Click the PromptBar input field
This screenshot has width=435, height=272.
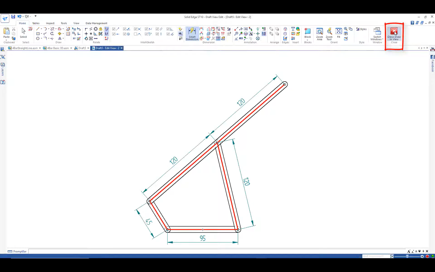pyautogui.click(x=217, y=251)
